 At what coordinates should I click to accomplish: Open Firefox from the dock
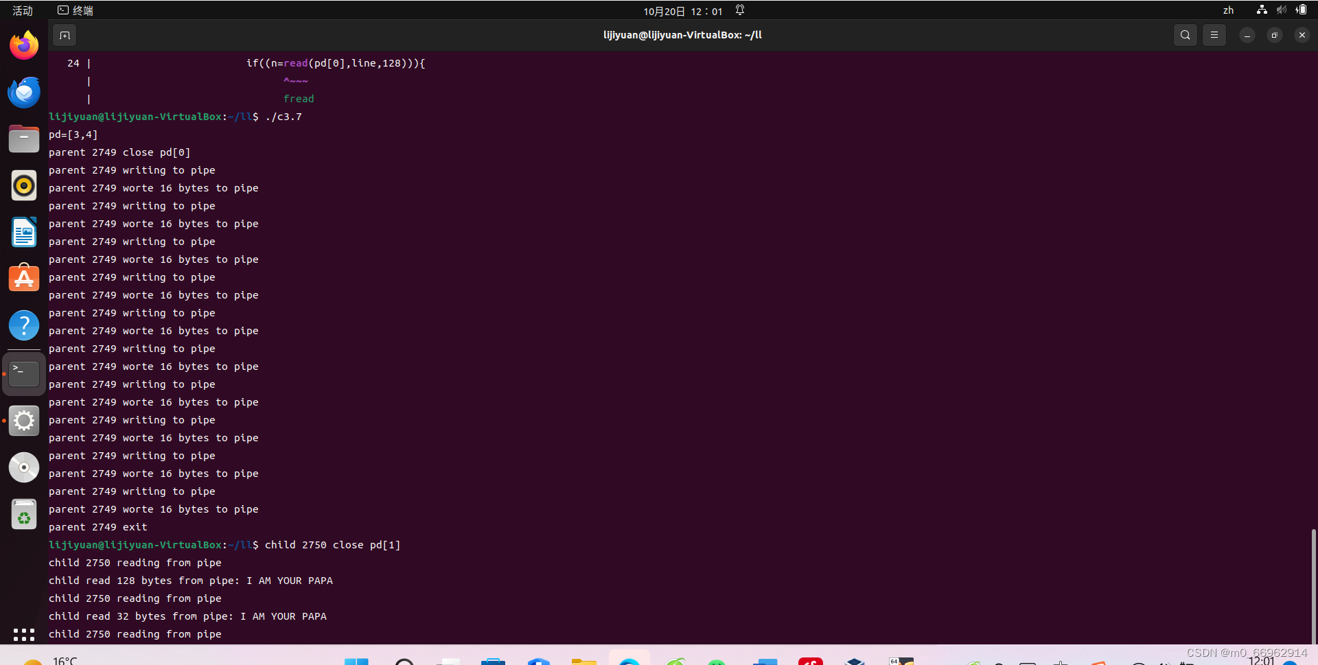point(24,45)
